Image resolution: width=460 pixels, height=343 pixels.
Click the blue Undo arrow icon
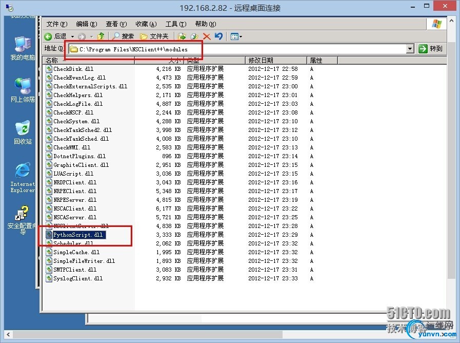218,36
